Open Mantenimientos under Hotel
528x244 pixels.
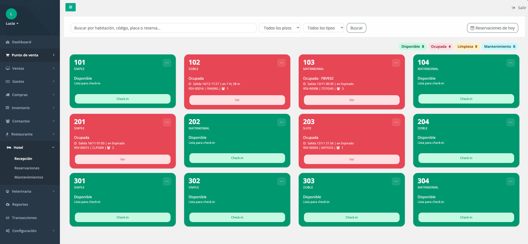29,177
